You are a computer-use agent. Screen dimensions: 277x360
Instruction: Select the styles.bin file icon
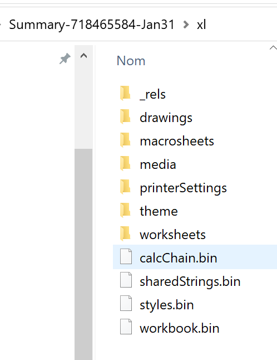[126, 303]
